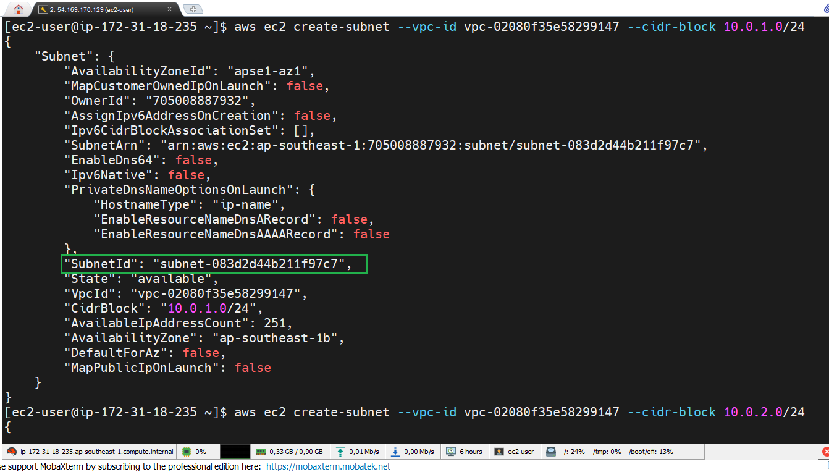
Task: Click the "AssignIpv6AddressOnCreation" line
Action: (201, 116)
